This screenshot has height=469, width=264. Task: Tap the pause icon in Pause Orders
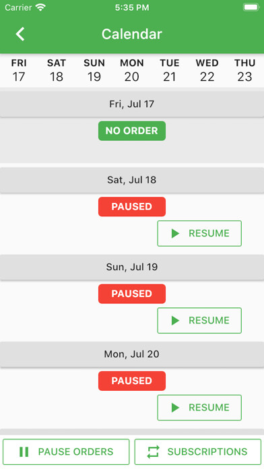coord(24,451)
